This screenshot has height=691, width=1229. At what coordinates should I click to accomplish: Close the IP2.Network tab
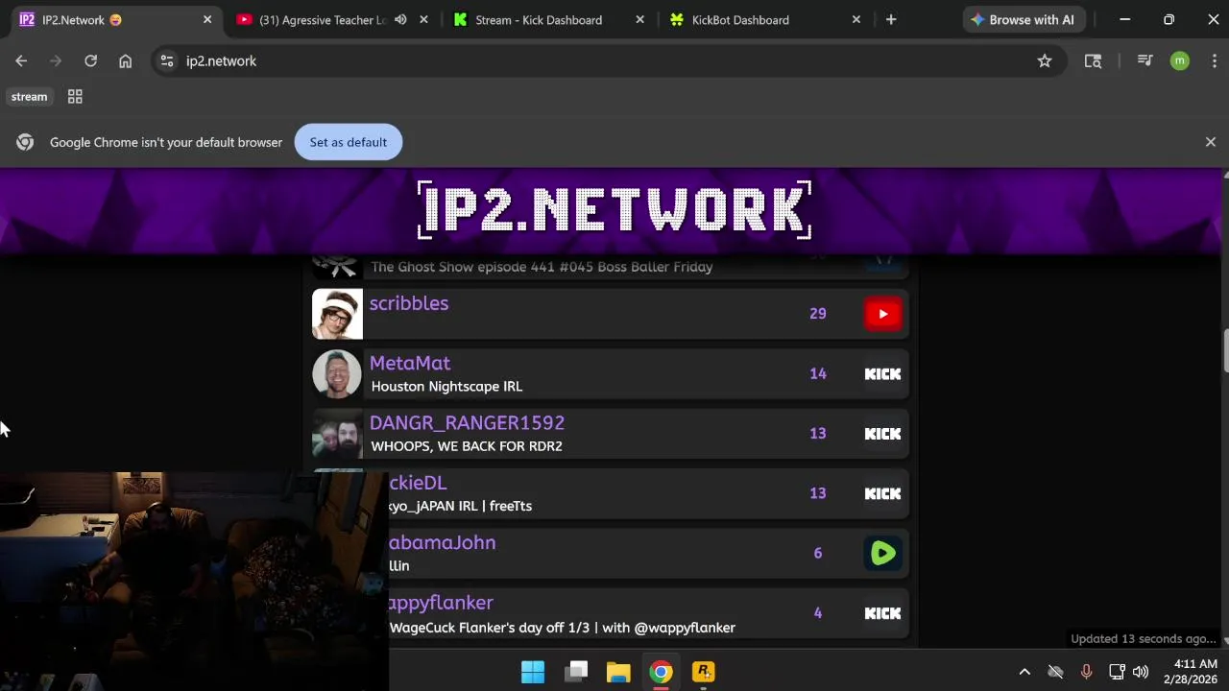click(206, 19)
